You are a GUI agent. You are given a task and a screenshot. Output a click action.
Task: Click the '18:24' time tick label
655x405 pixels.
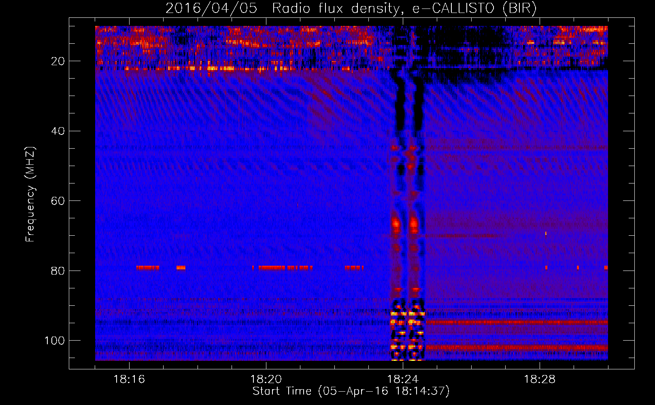click(x=403, y=379)
